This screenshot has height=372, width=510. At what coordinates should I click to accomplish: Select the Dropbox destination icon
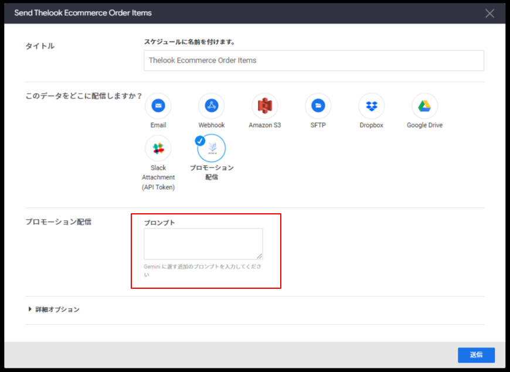(372, 106)
